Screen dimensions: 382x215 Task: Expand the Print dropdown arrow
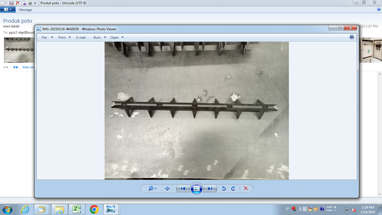coord(70,37)
